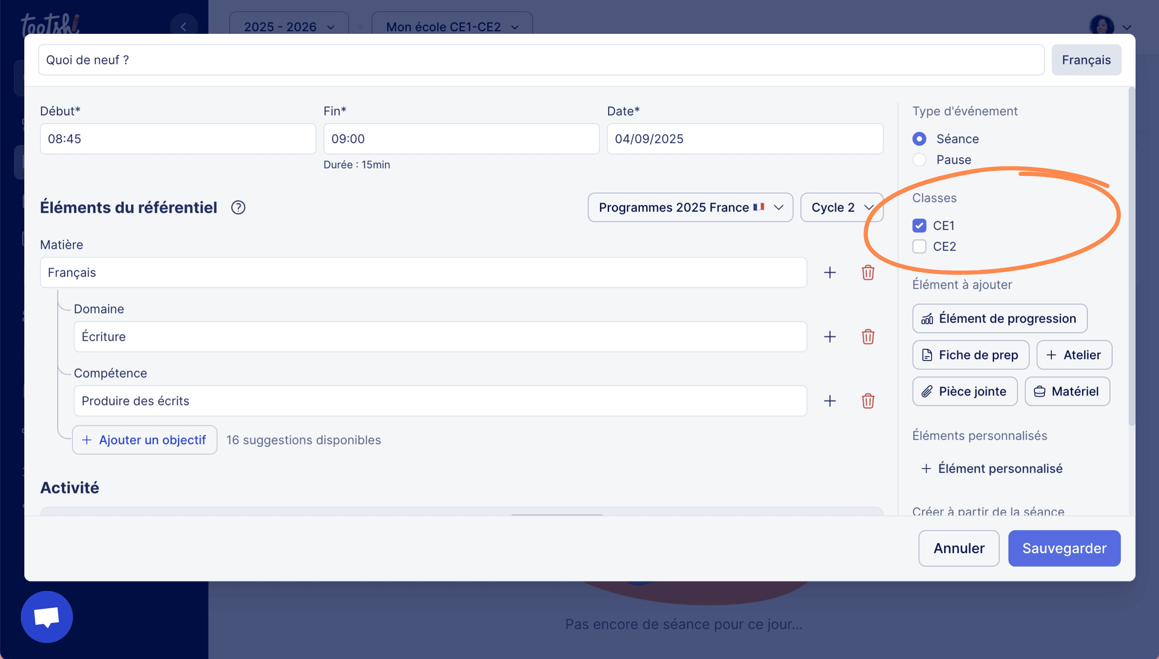Click the Matière field Français
1159x659 pixels.
click(x=423, y=272)
